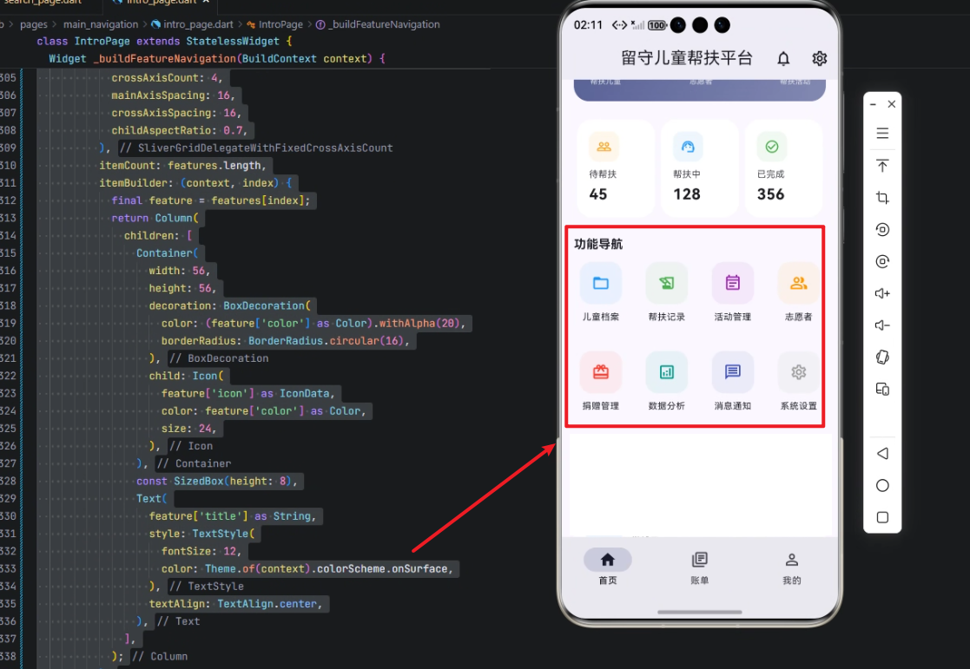Minimize the emulator toolbar panel

873,104
